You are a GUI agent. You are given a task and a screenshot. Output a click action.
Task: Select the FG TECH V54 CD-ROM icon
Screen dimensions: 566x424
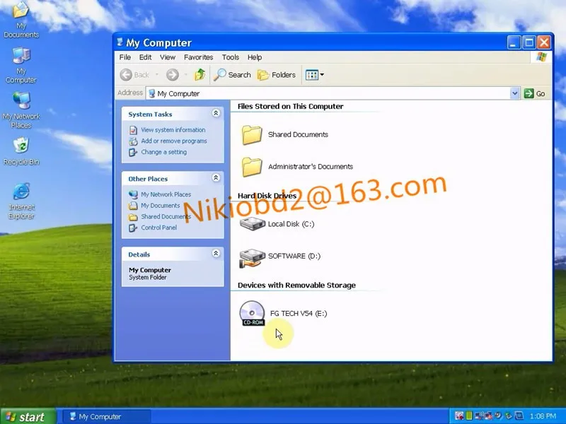tap(253, 313)
